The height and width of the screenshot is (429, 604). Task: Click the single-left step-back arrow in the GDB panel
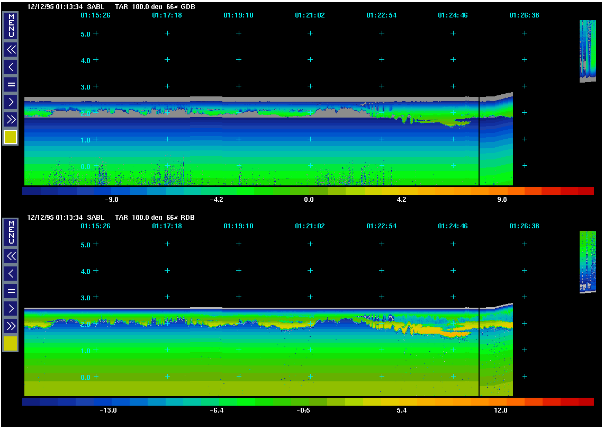[11, 67]
